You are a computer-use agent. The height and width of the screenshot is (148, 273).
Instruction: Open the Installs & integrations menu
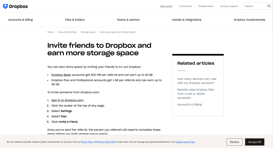point(187,20)
